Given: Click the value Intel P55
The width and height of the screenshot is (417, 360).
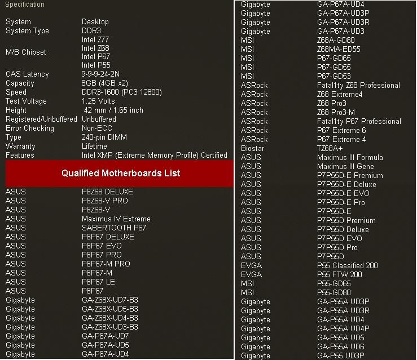Looking at the screenshot, I should [96, 65].
